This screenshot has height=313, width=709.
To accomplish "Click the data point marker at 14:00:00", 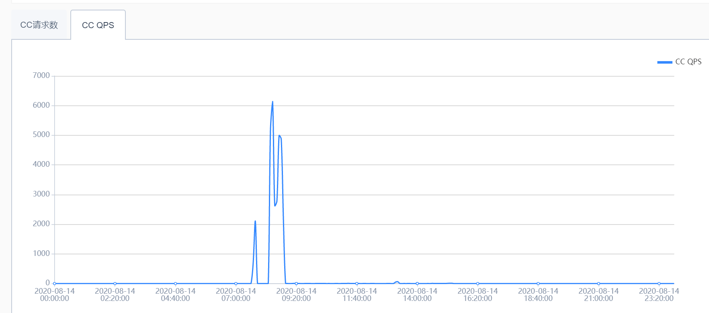I will tap(417, 284).
